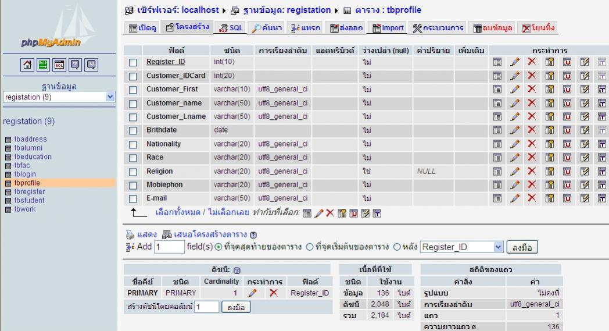
Task: Click browse values icon for Nationality row
Action: pos(497,144)
